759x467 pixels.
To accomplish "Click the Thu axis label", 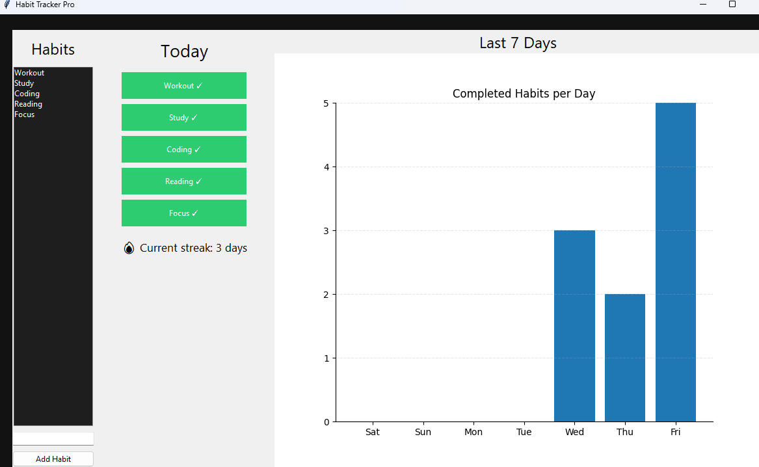I will click(x=625, y=432).
